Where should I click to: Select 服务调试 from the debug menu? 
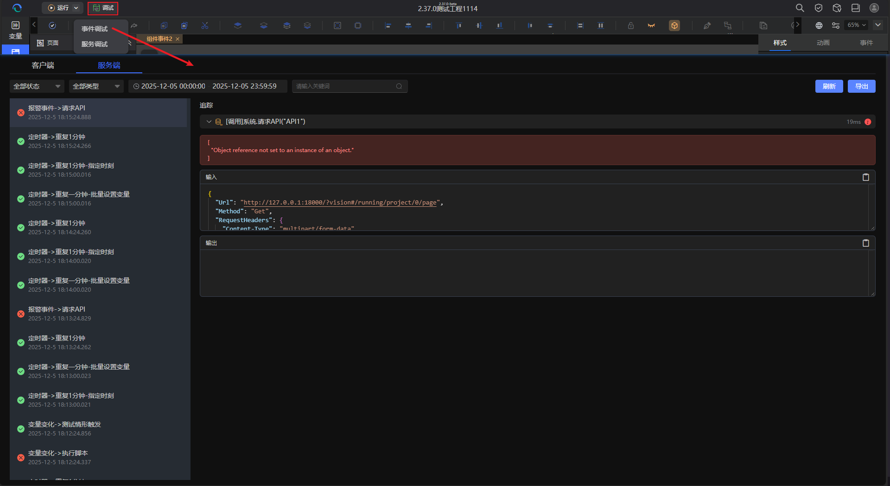tap(95, 44)
